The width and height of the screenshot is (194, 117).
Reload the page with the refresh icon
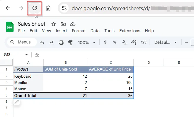click(x=35, y=8)
